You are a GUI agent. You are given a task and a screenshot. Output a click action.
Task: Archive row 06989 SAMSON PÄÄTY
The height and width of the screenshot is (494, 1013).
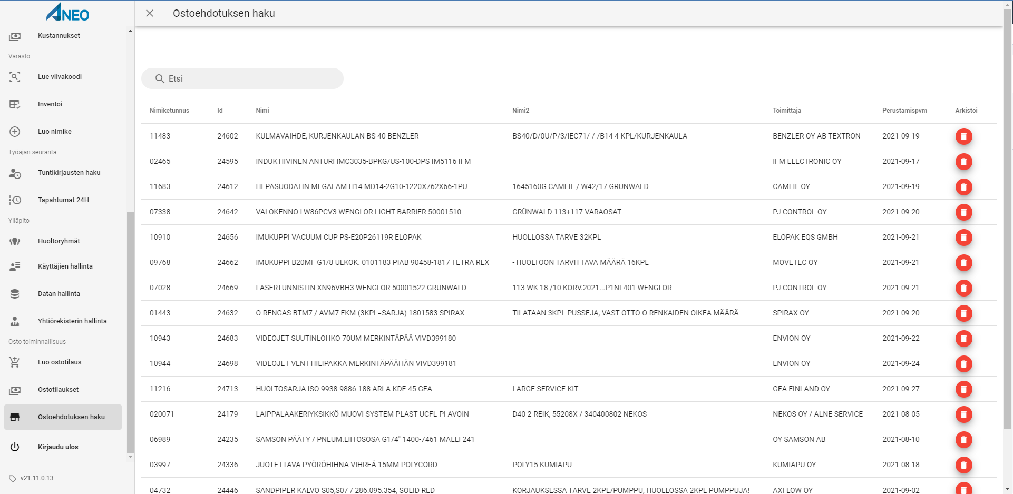tap(963, 440)
